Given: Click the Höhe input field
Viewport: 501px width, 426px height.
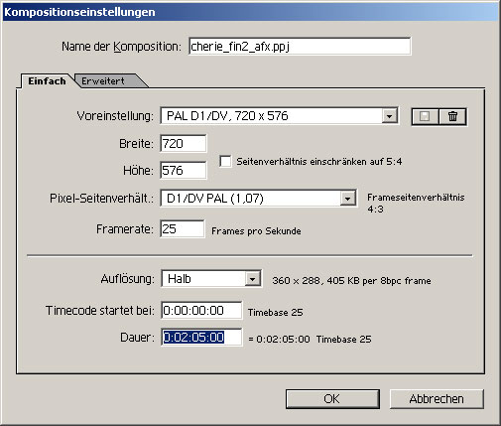Looking at the screenshot, I should 184,170.
